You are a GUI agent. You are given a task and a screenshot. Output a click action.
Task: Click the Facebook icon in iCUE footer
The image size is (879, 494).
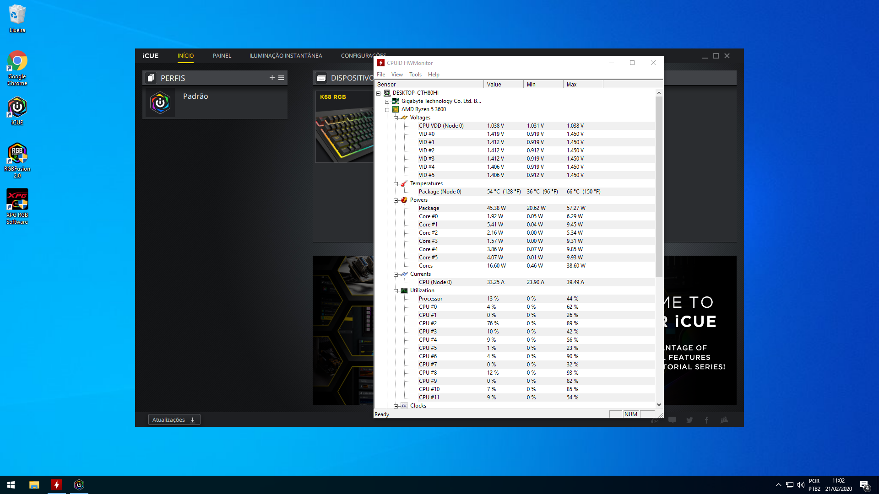pos(706,420)
